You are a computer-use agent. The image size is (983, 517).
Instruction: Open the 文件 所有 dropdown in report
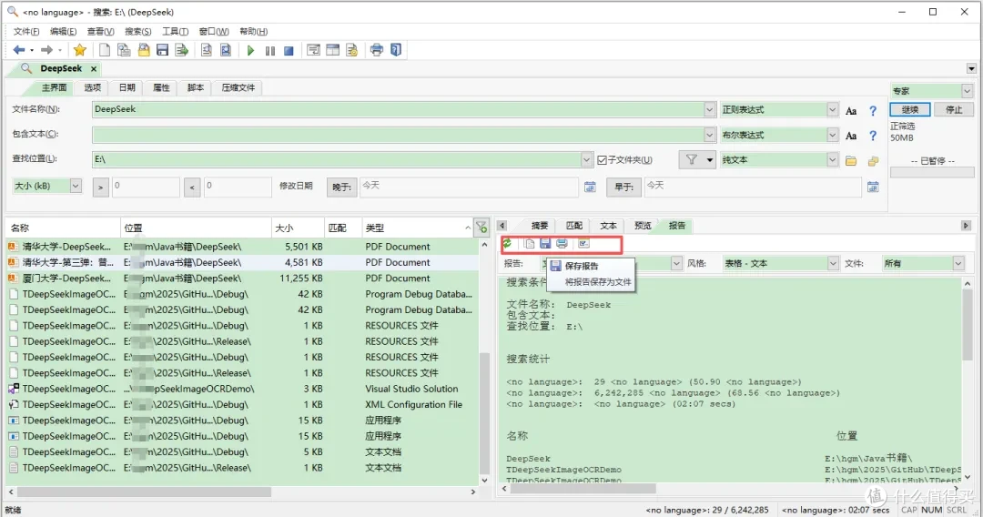(958, 263)
